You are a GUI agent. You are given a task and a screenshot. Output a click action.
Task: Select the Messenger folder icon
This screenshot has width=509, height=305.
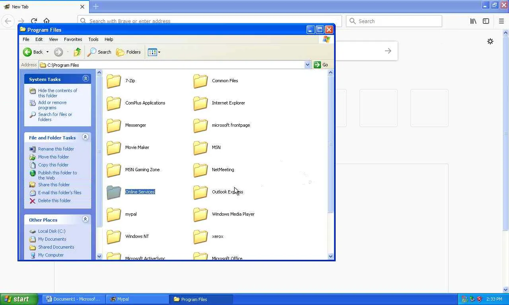click(x=114, y=125)
